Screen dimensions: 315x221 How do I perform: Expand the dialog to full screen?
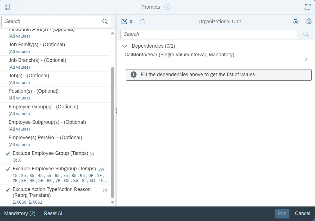pos(307,7)
